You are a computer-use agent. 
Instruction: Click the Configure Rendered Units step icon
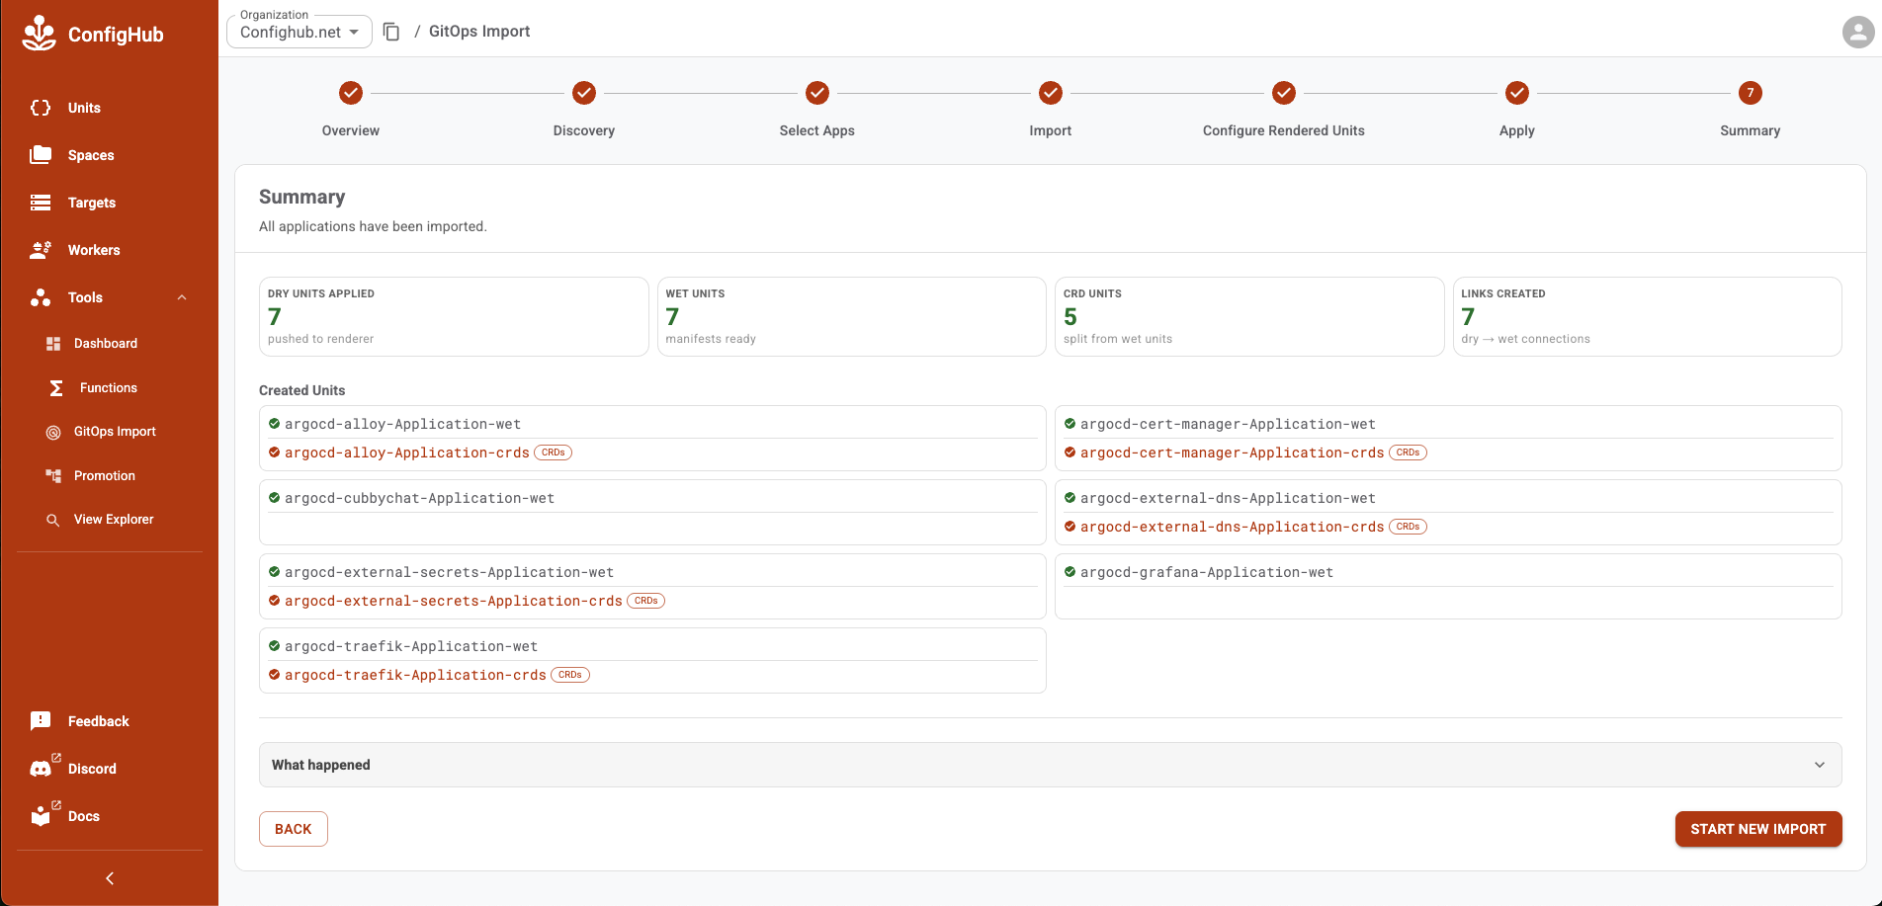coord(1284,93)
